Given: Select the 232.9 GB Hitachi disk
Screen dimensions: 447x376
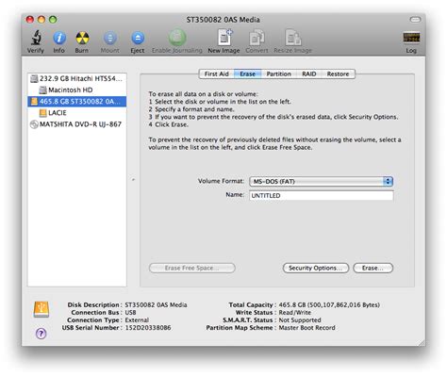Looking at the screenshot, I should (77, 78).
